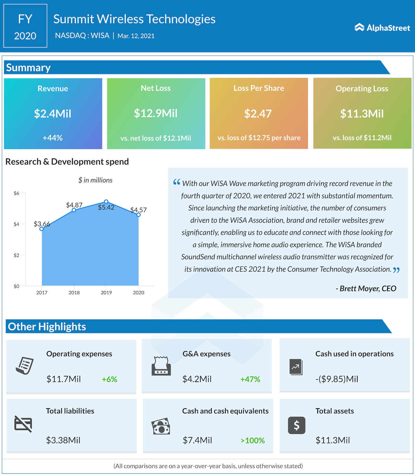Screen dimensions: 415x476
Task: Open the Operating Loss card
Action: click(x=362, y=113)
